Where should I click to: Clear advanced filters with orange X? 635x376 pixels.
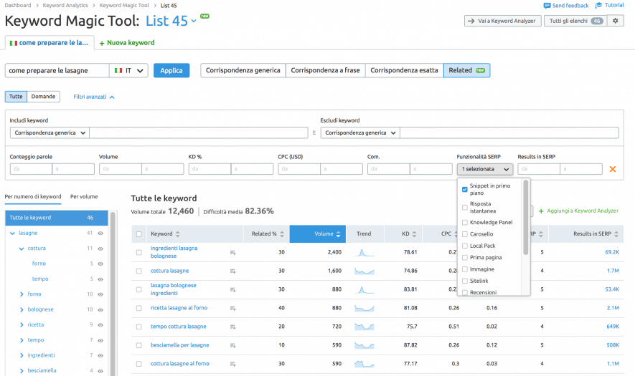612,169
